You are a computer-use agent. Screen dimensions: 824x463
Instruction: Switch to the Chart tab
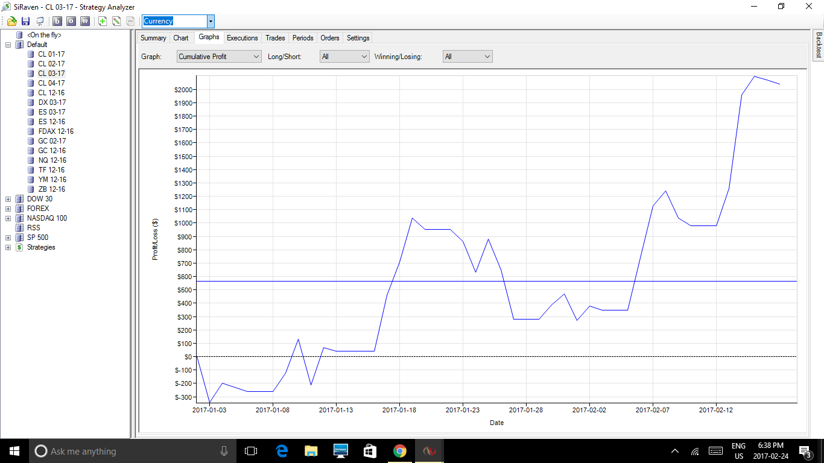click(181, 38)
